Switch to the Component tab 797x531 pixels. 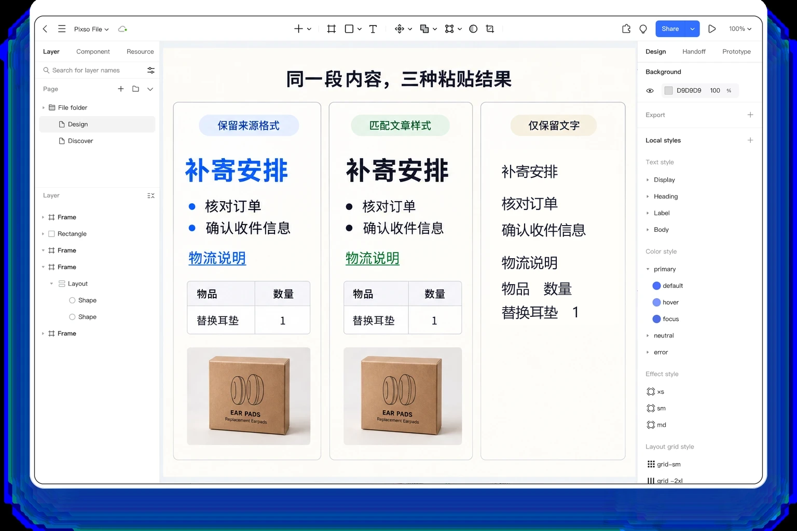[93, 51]
